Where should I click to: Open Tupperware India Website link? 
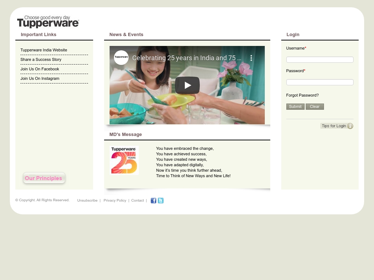point(44,50)
